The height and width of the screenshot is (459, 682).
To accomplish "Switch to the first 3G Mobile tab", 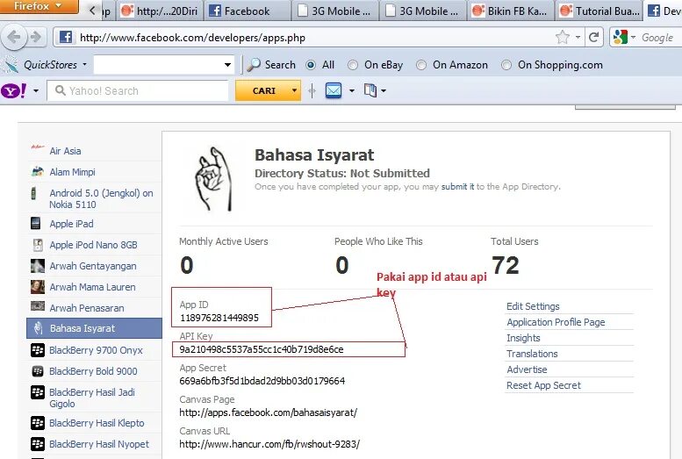I will [335, 11].
